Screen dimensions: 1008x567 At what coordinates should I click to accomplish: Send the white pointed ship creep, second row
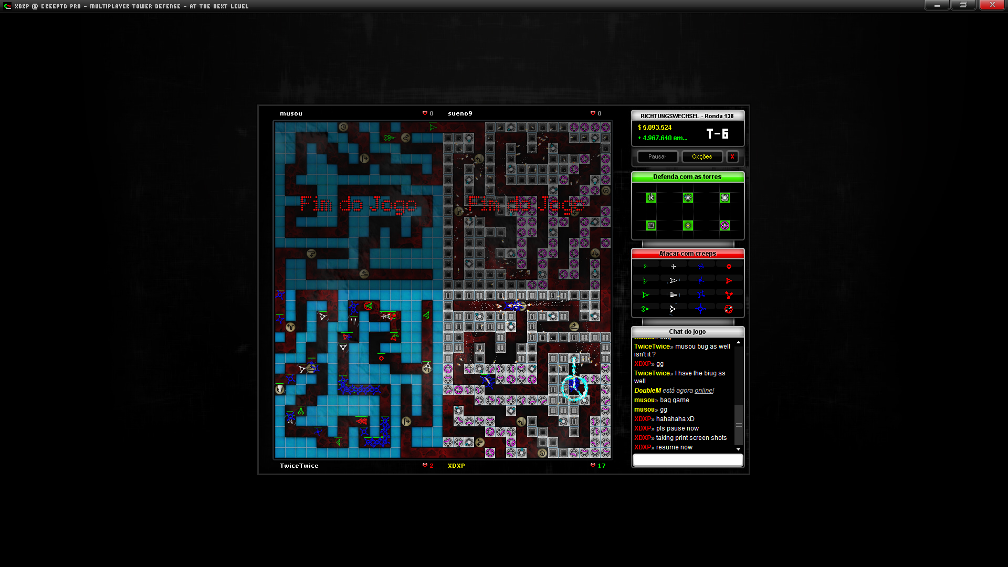pos(673,280)
